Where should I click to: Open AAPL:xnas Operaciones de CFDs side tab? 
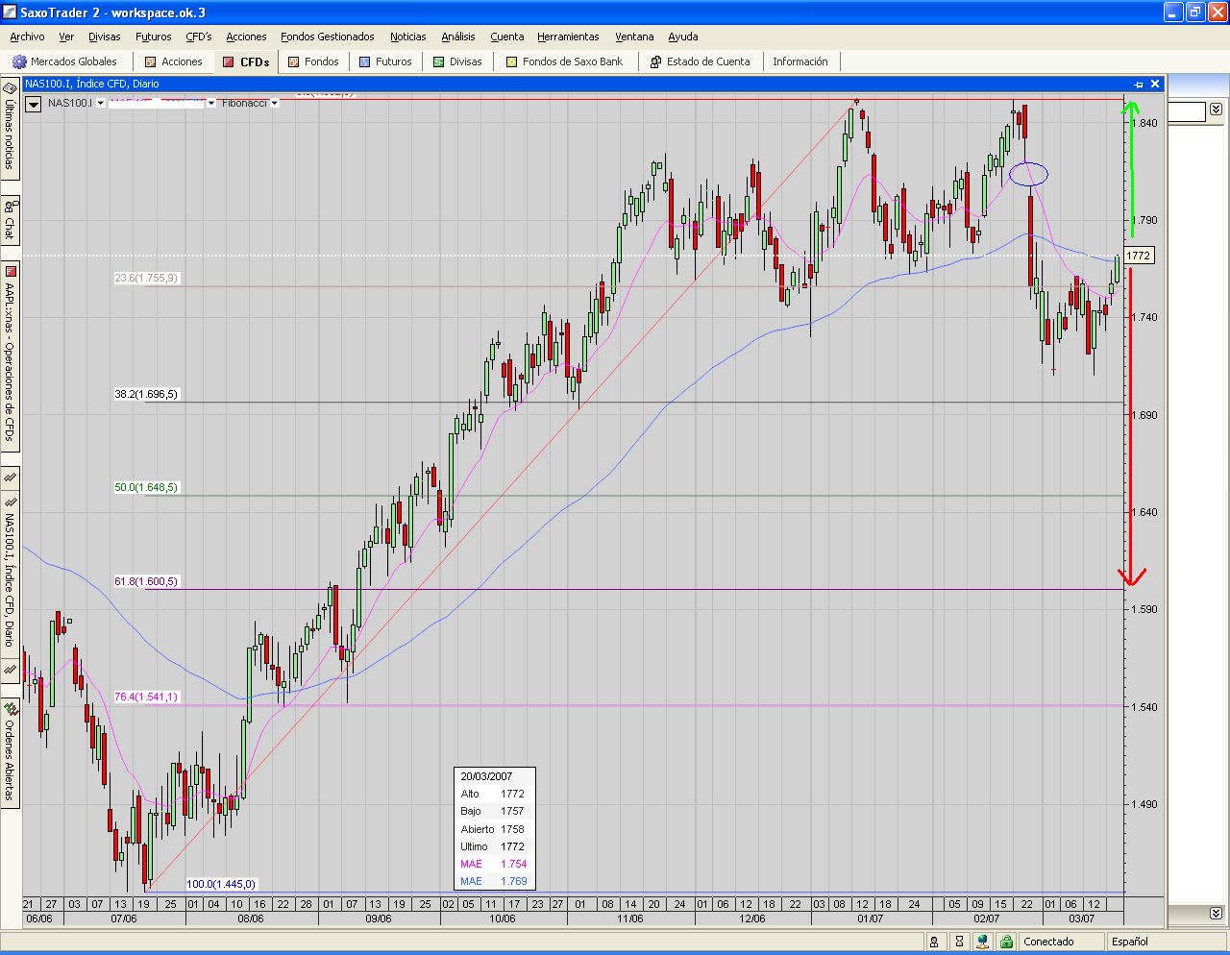pyautogui.click(x=10, y=354)
